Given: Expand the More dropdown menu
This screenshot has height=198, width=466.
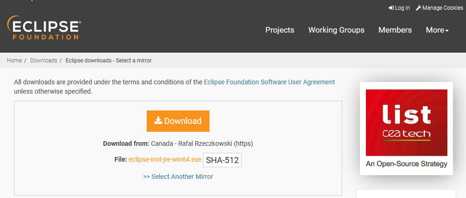Looking at the screenshot, I should pos(435,30).
